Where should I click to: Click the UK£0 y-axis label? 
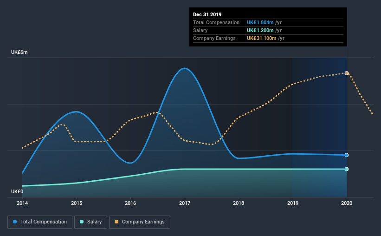click(17, 191)
